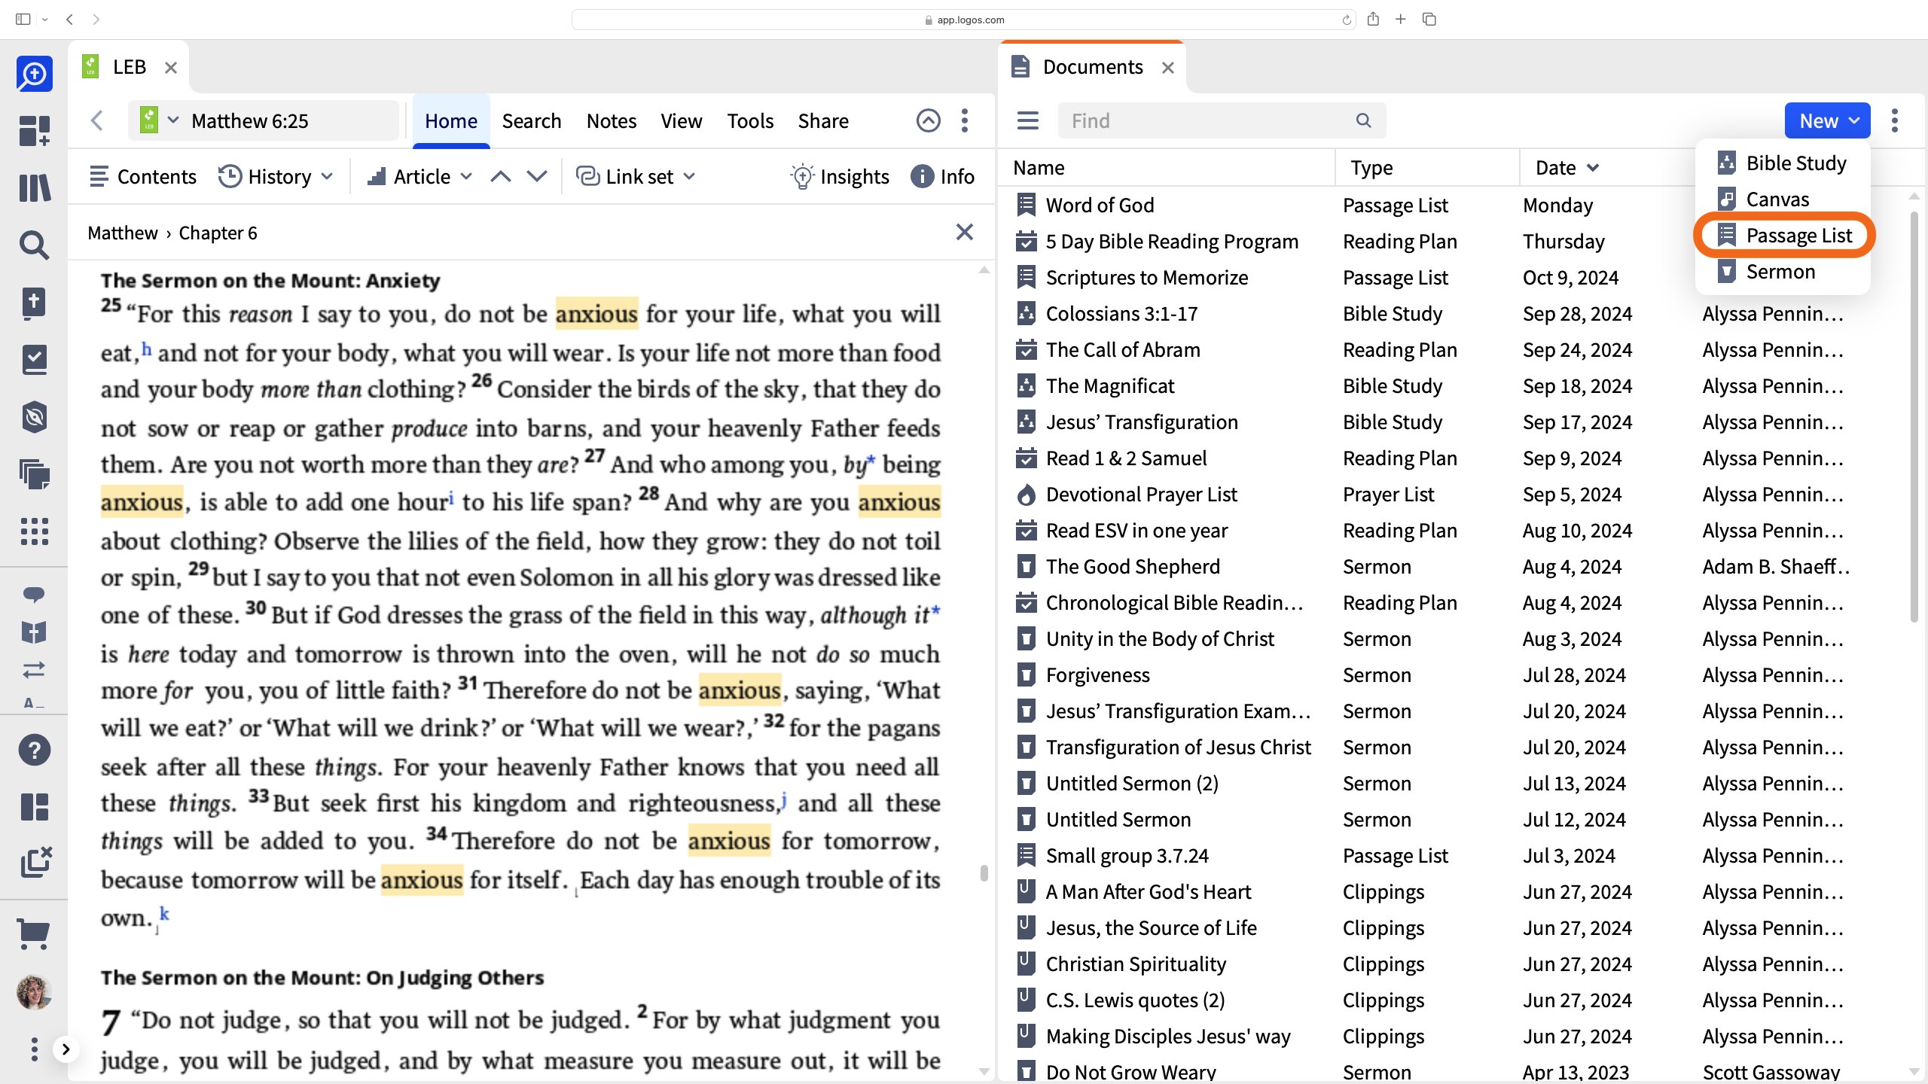Open the Documents hamburger menu
Viewport: 1928px width, 1084px height.
click(x=1028, y=120)
